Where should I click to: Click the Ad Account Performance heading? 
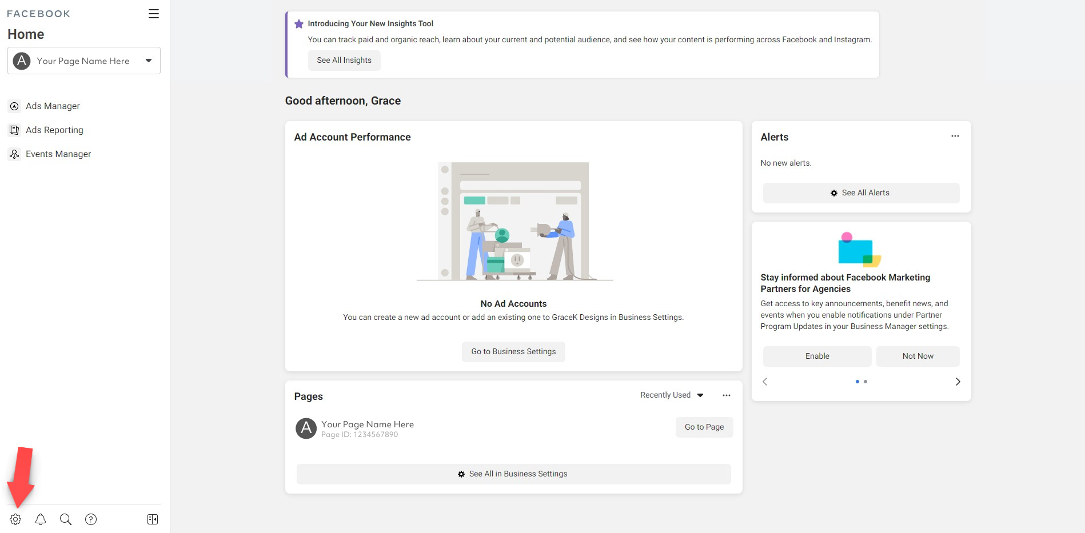point(352,137)
